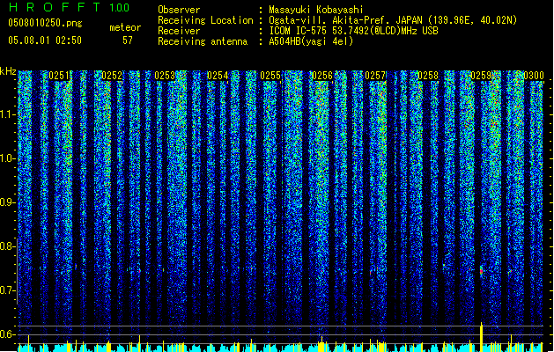Click the A504HB(yagi 4el) antenna text
Screen dimensions: 554x352
pos(311,41)
